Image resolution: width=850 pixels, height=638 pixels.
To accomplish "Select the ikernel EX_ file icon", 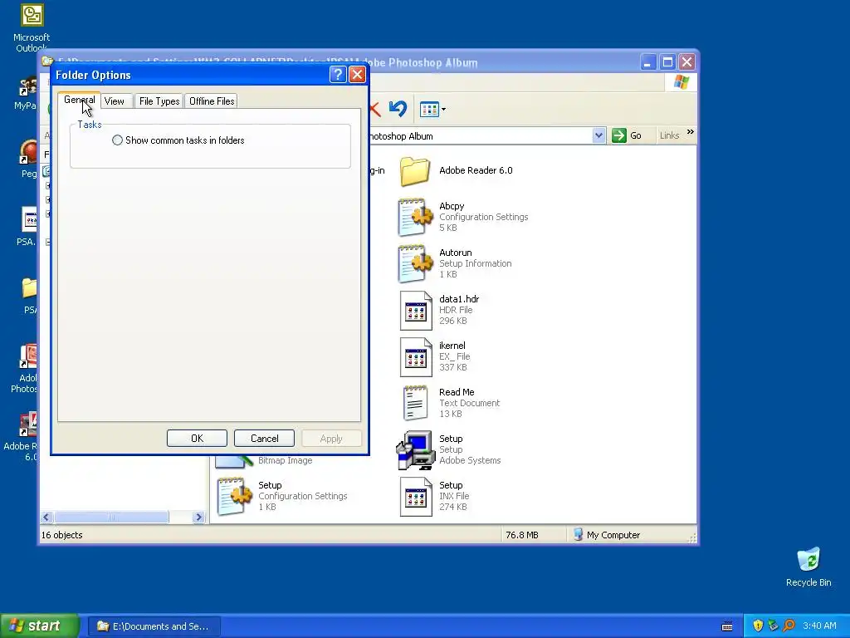I will 416,357.
